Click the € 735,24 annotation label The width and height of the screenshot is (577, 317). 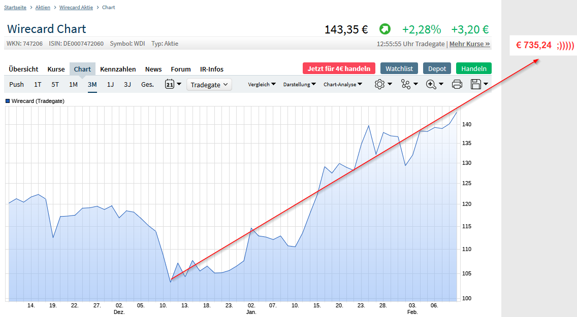543,45
